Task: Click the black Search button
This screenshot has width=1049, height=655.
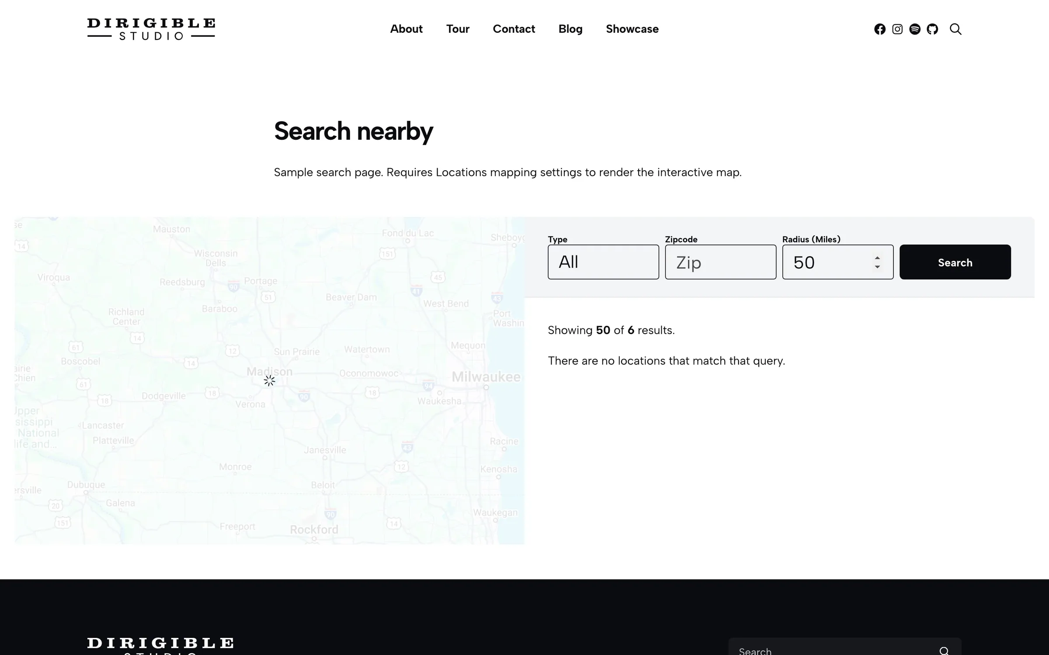Action: click(955, 262)
